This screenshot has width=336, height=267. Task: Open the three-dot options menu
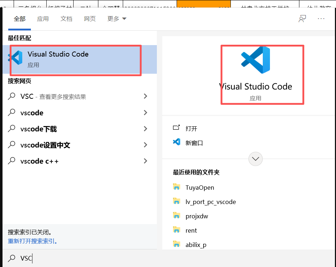pos(321,19)
